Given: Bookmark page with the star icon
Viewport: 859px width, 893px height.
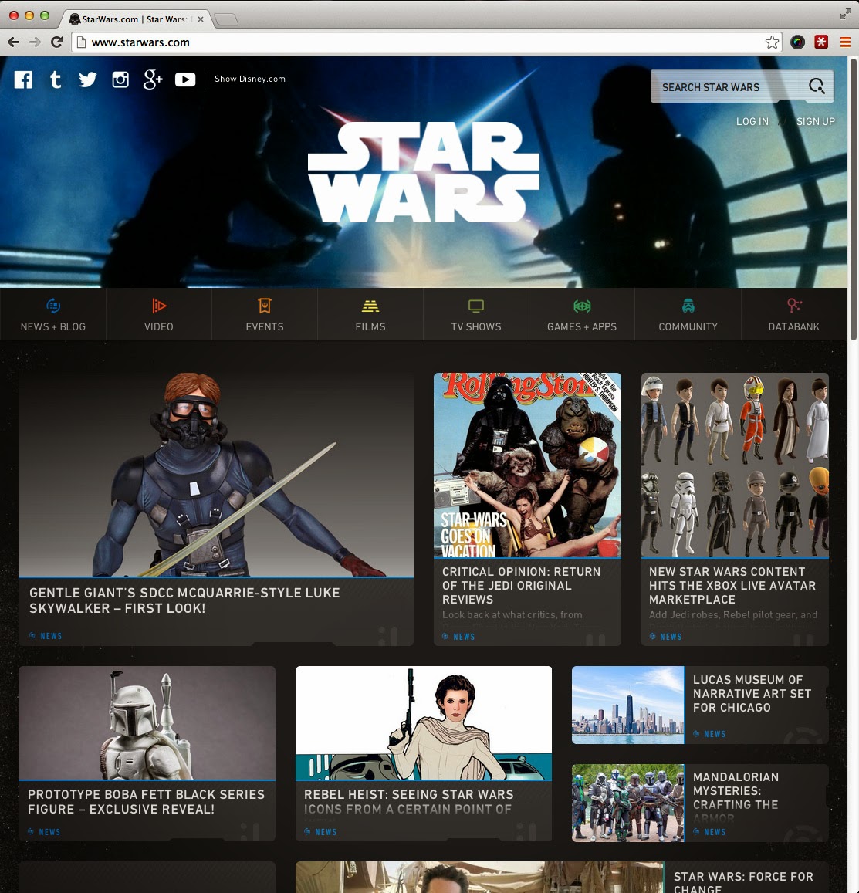Looking at the screenshot, I should (772, 42).
